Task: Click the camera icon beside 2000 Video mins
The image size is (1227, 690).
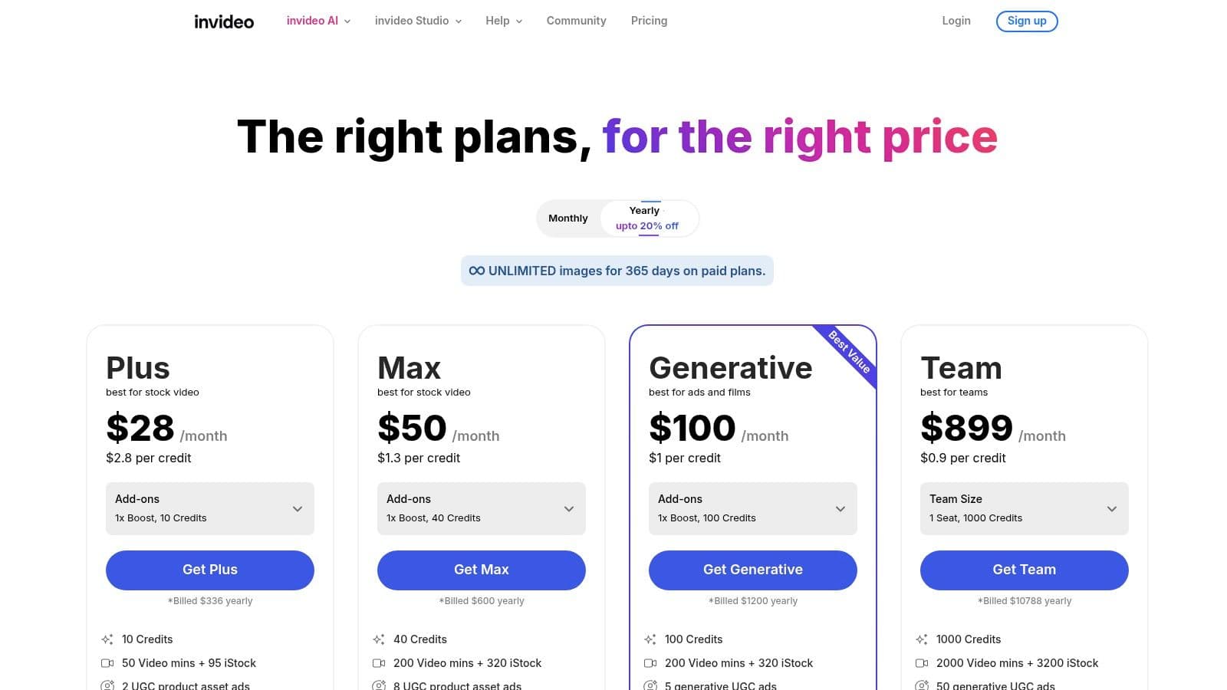Action: [923, 663]
